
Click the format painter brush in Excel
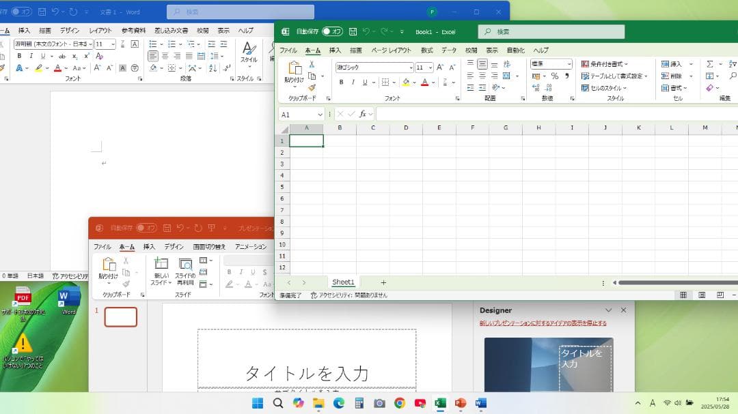tap(312, 87)
